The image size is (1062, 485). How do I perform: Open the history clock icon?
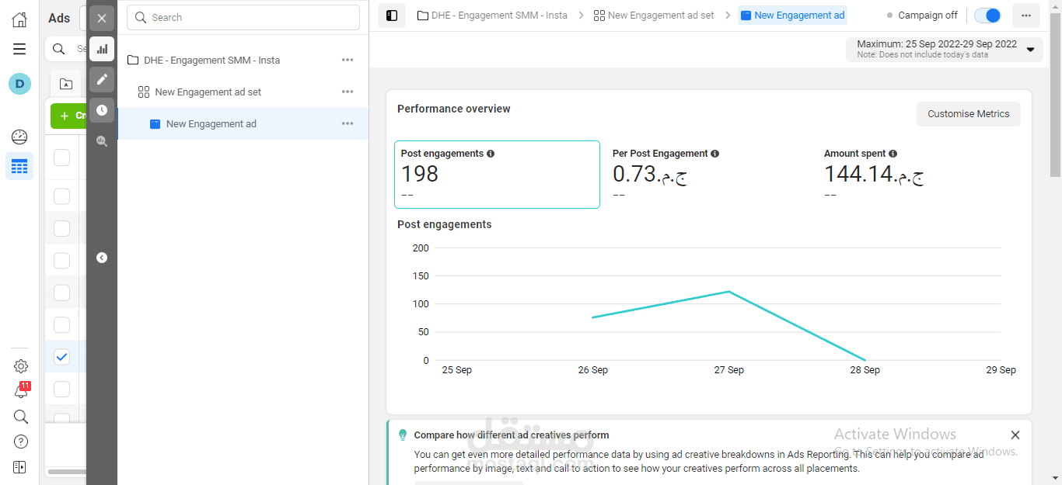102,110
